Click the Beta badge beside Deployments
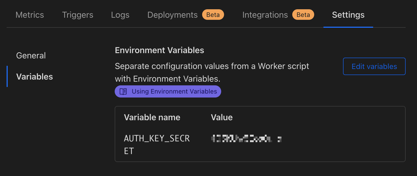417x176 pixels. (213, 15)
